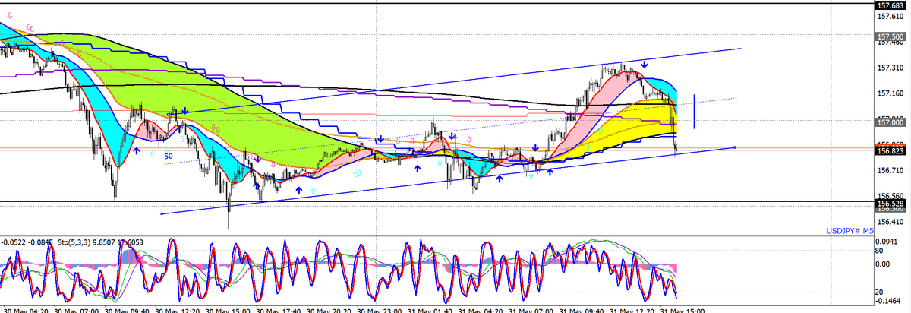Click the 157.610 price axis value
The height and width of the screenshot is (313, 911).
pyautogui.click(x=890, y=16)
